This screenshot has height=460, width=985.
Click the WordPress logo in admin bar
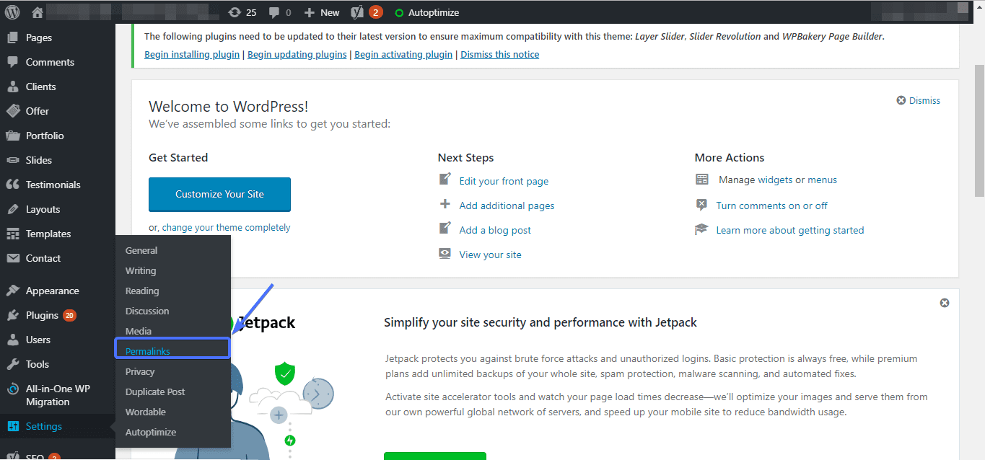click(12, 12)
